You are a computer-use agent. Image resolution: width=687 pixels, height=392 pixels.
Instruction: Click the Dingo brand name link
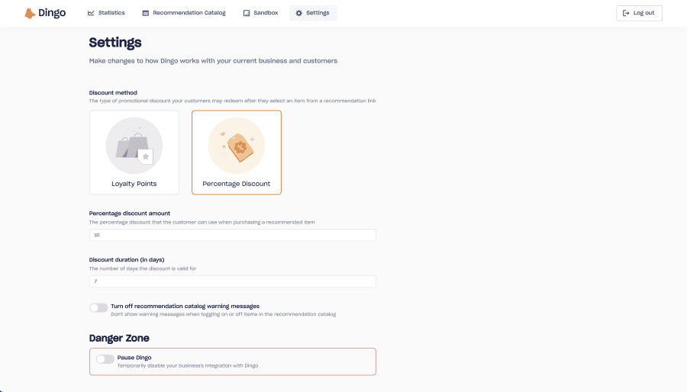pos(52,13)
